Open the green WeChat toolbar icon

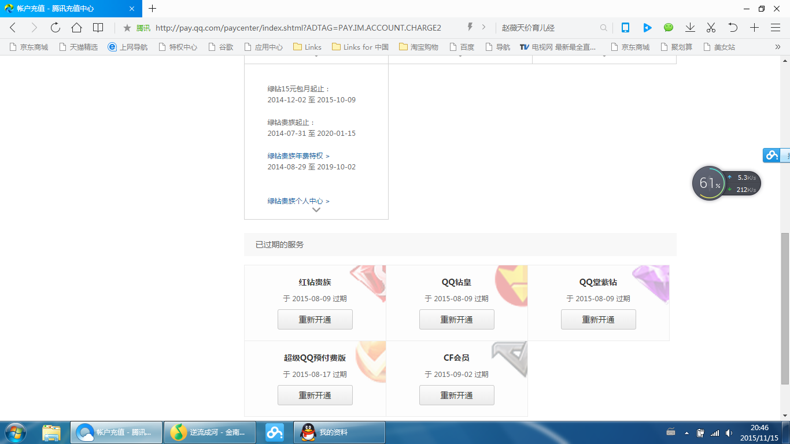pos(669,28)
